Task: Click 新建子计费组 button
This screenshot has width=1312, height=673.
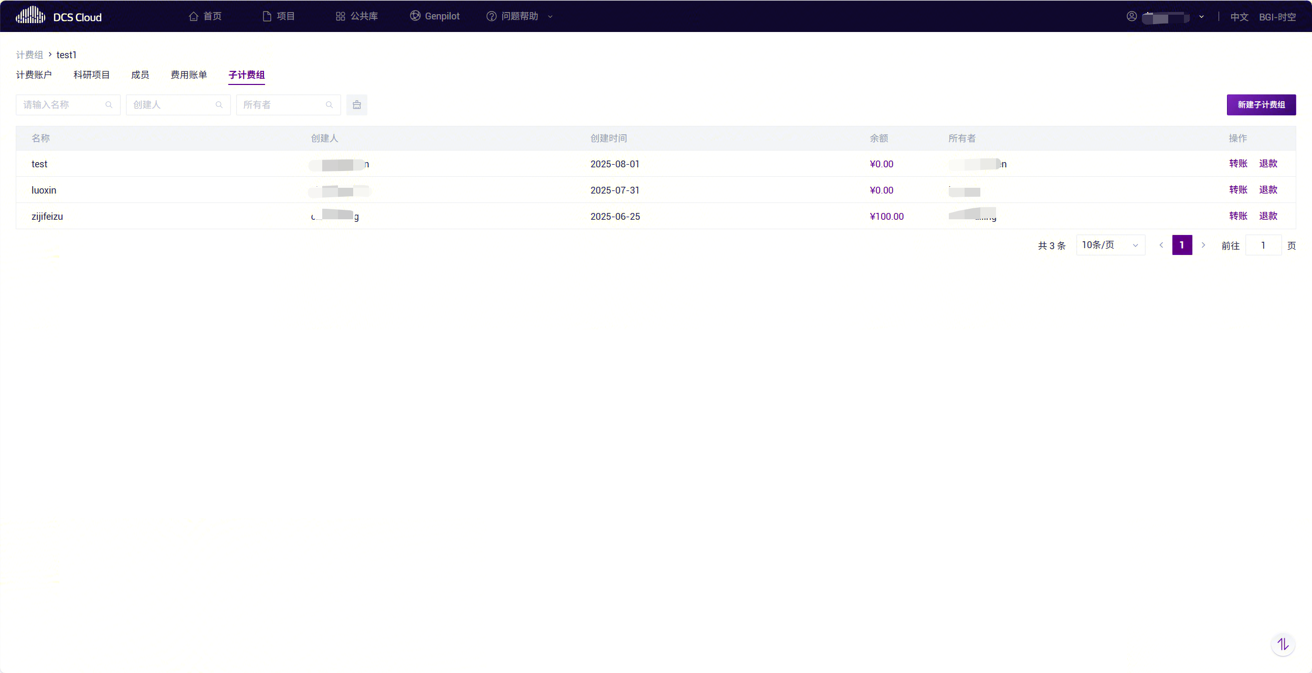Action: 1261,105
